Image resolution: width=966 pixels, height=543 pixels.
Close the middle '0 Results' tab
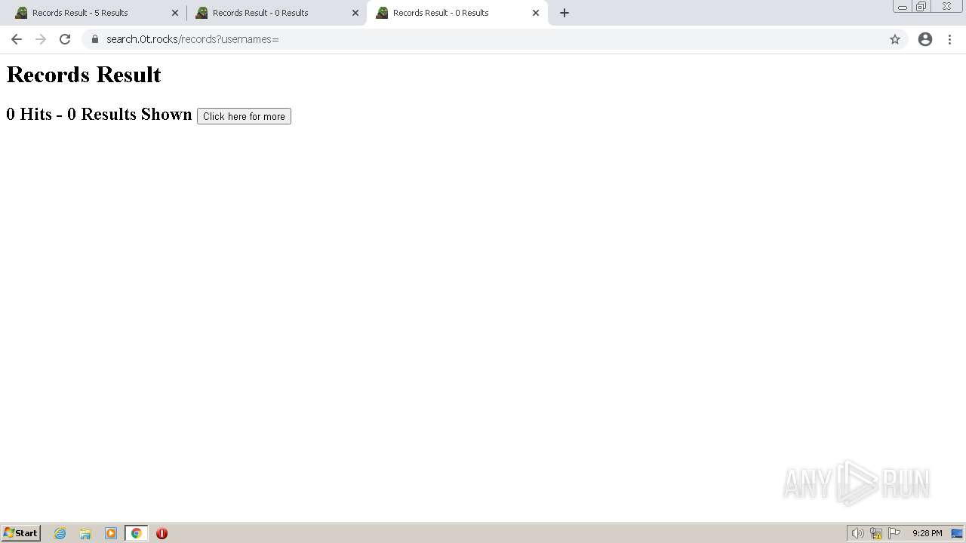(355, 13)
